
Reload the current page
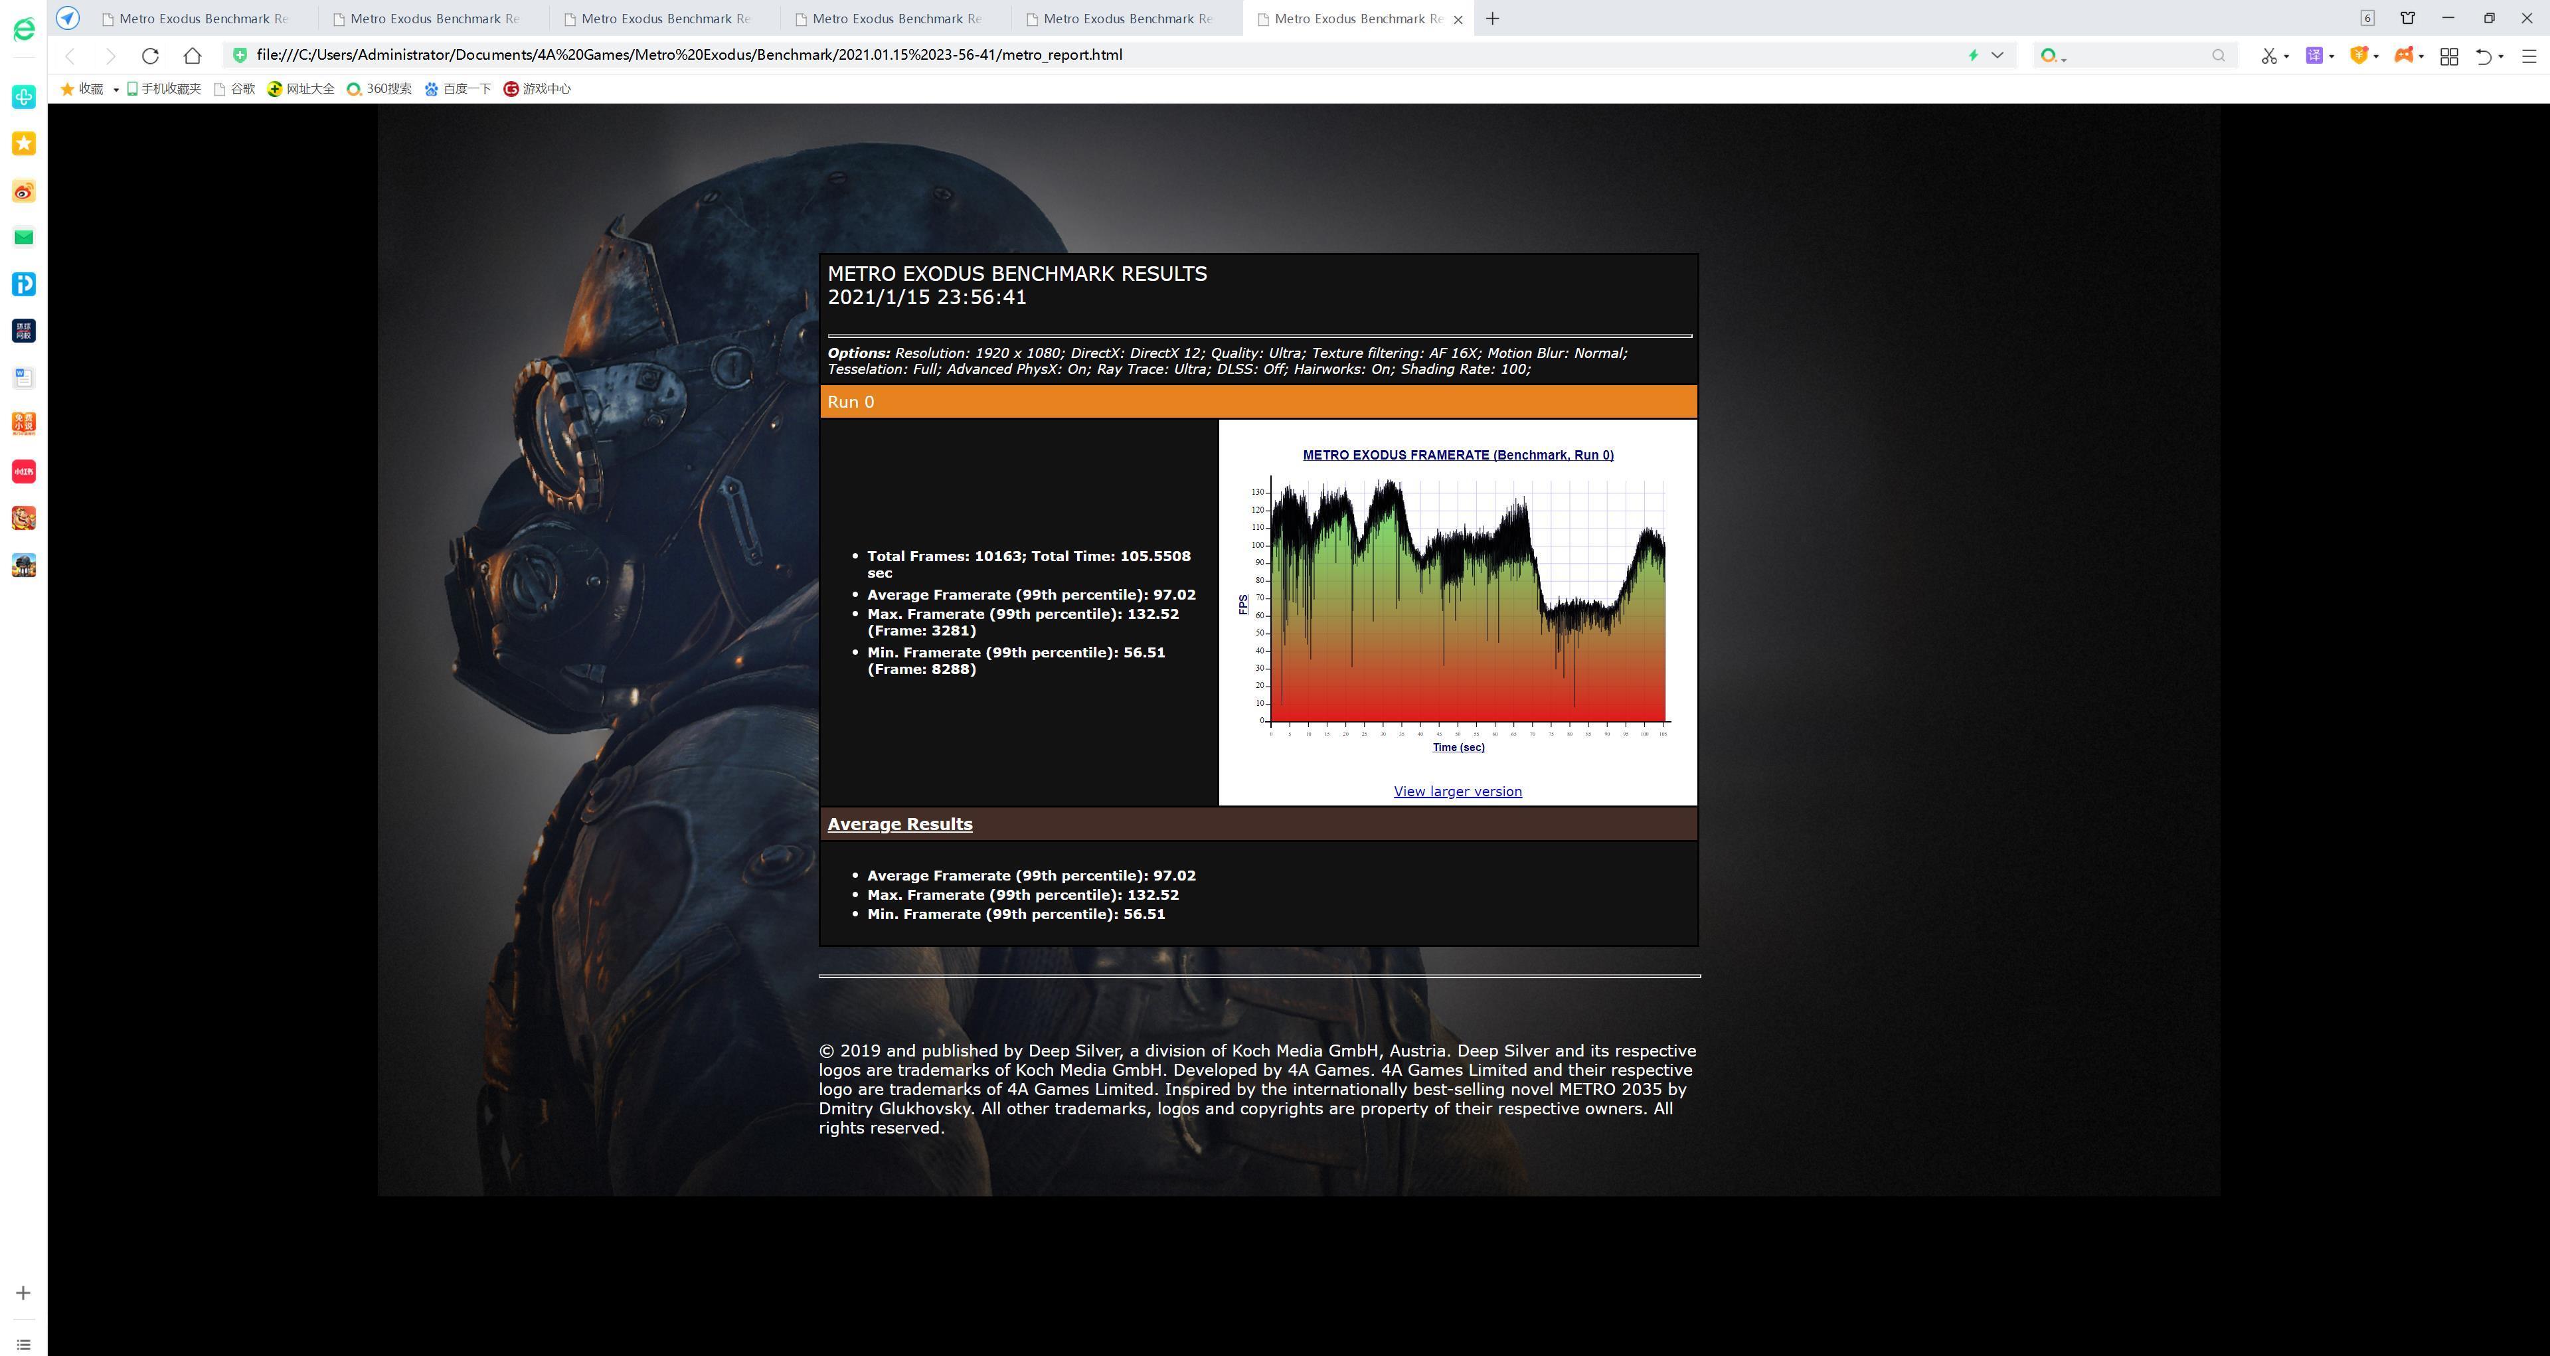151,55
